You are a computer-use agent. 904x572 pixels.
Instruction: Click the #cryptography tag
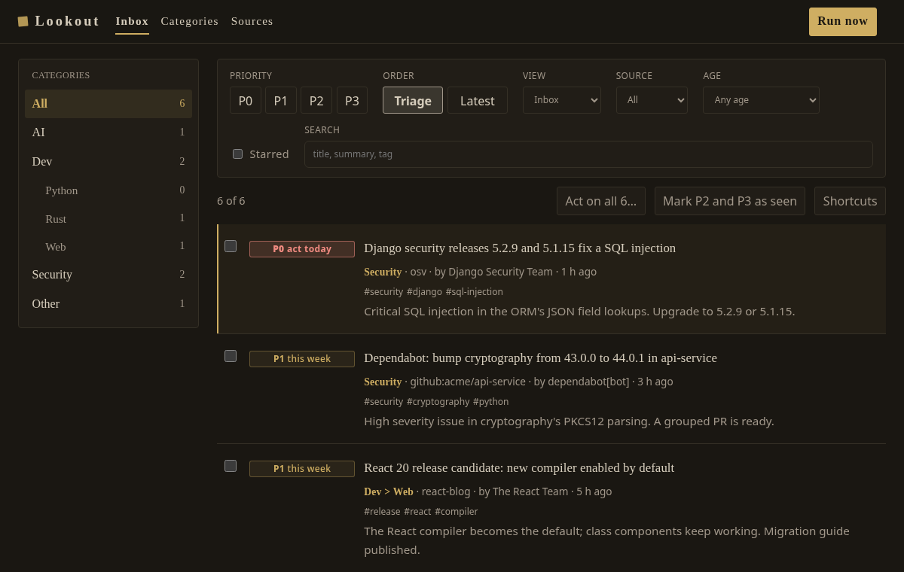pos(438,402)
